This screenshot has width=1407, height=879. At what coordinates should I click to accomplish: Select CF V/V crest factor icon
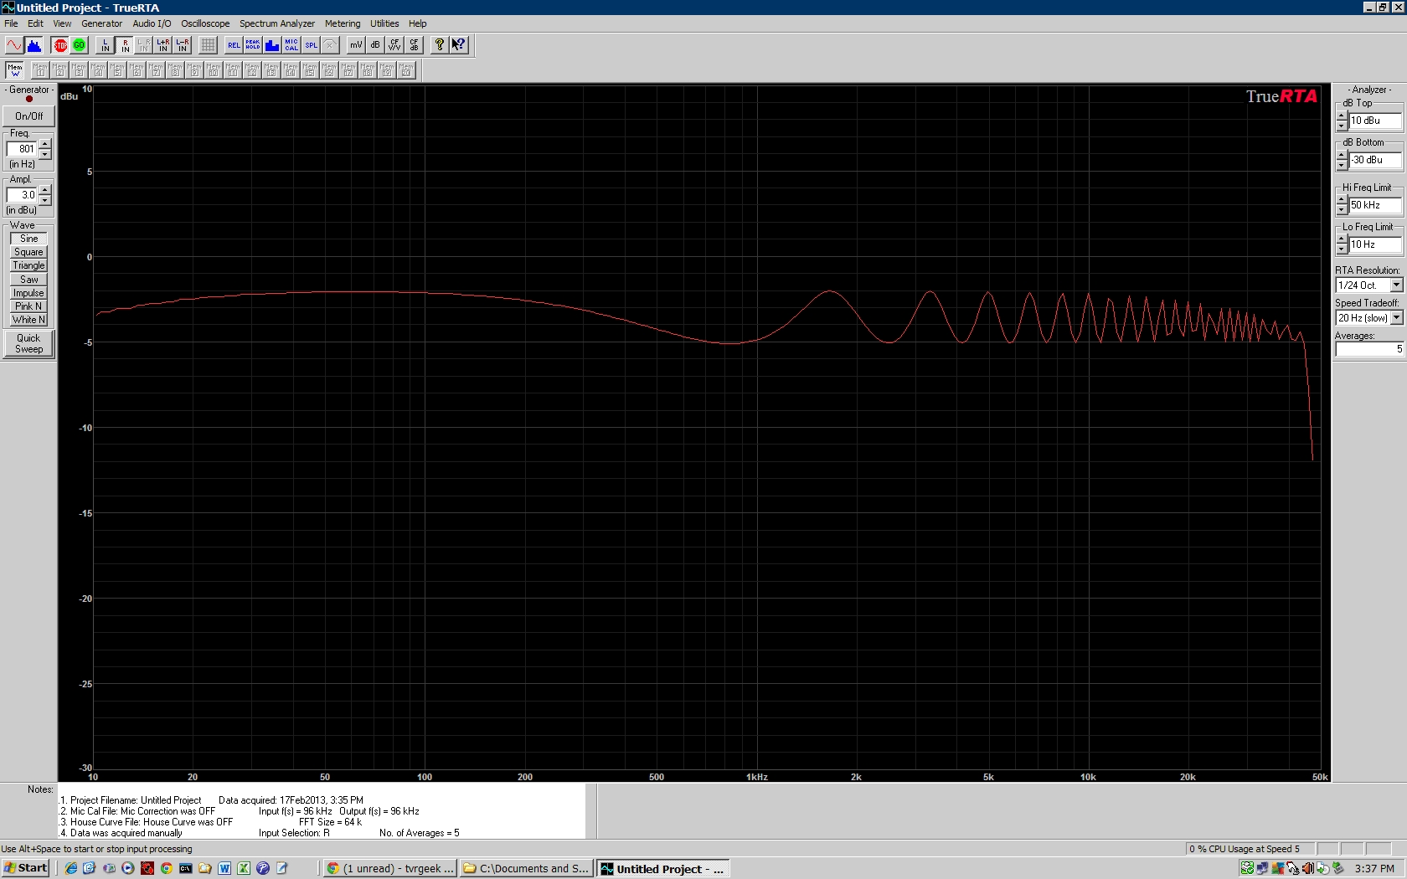394,45
